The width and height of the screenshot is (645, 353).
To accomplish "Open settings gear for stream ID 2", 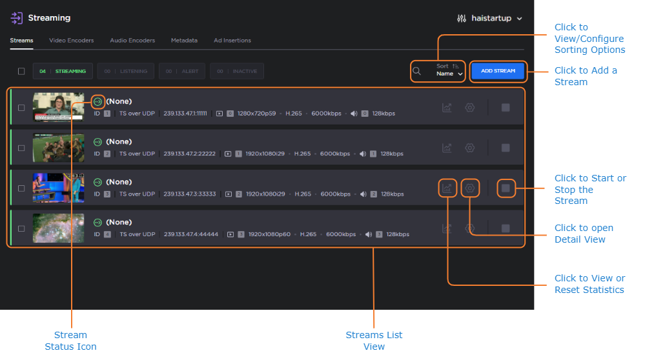I will click(470, 148).
